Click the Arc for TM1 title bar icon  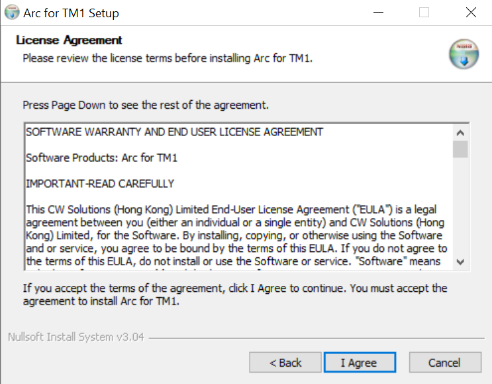[x=12, y=13]
